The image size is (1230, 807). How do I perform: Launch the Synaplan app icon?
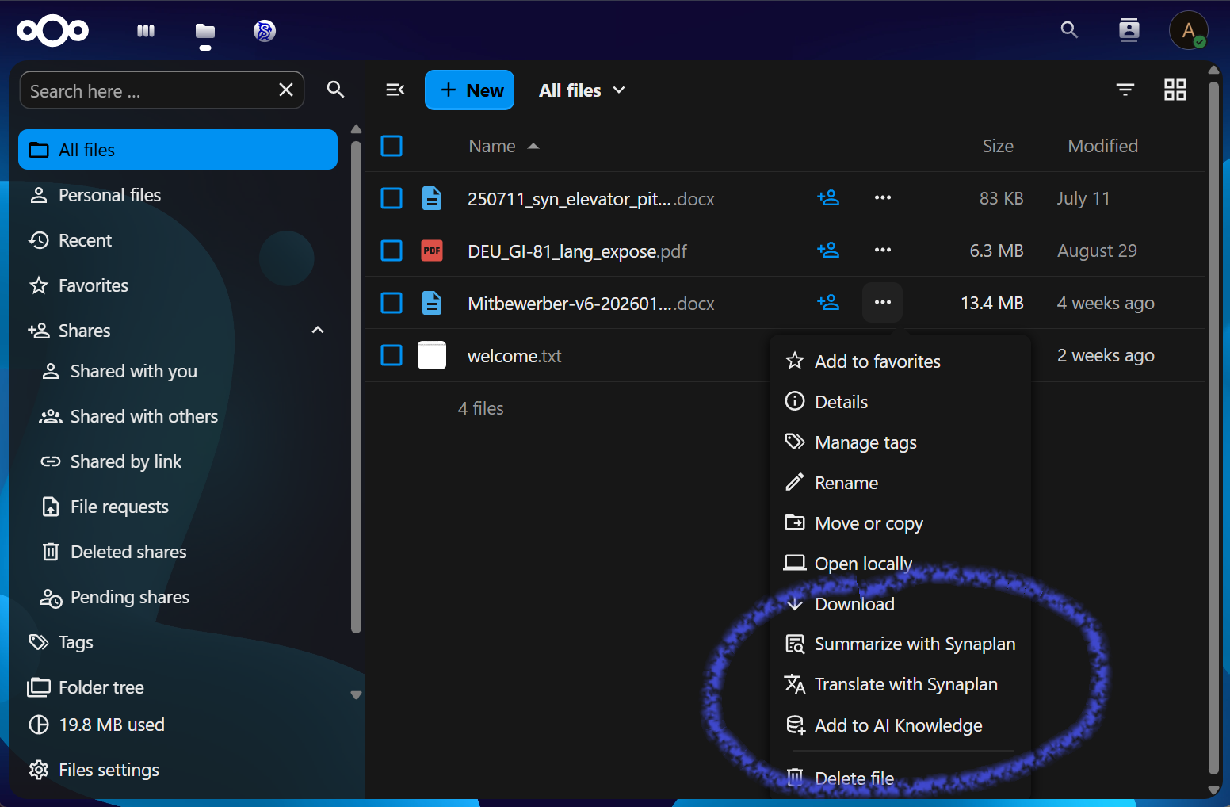point(265,31)
